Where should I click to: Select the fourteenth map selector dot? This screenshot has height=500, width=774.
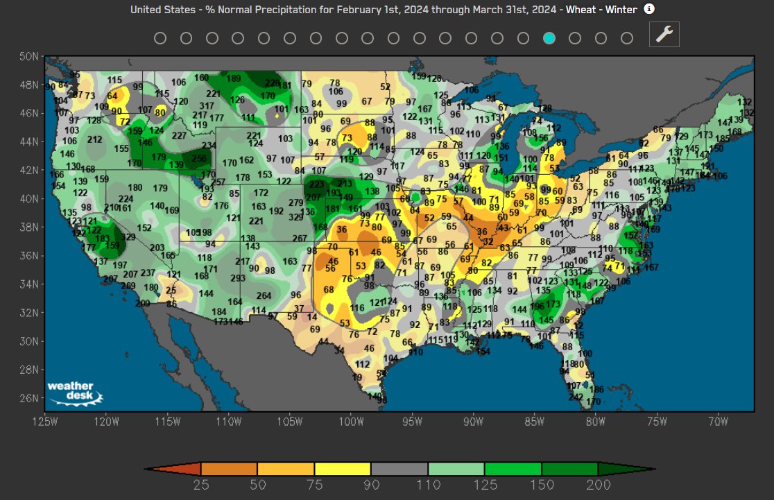coord(497,38)
